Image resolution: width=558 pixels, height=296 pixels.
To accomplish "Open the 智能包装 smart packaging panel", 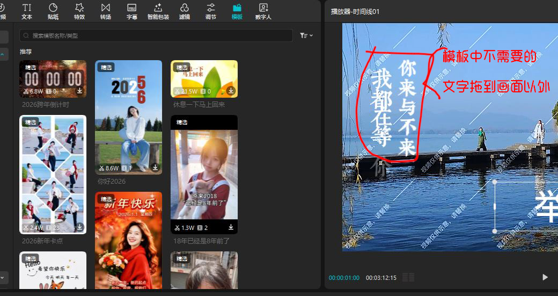I will [x=158, y=11].
